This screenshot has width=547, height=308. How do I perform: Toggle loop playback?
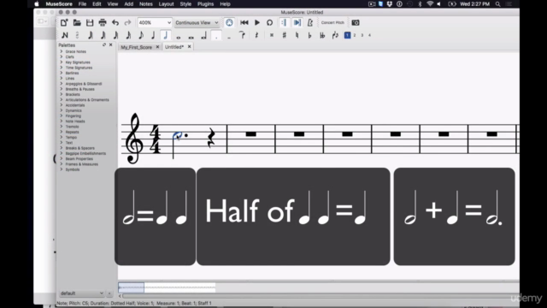tap(270, 23)
